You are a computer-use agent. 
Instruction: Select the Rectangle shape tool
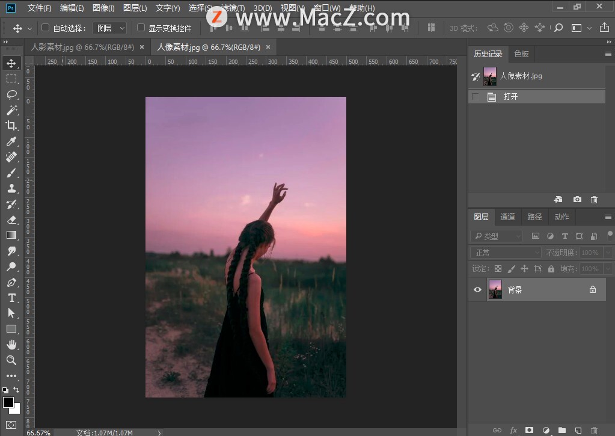11,329
